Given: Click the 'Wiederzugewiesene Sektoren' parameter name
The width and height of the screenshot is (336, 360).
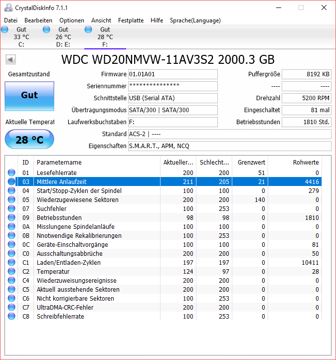Looking at the screenshot, I should tap(78, 199).
